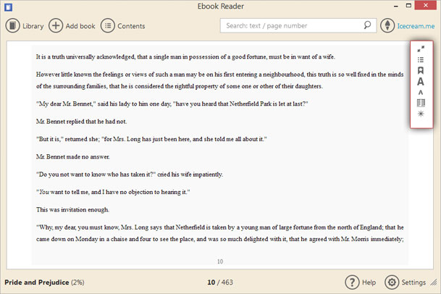Click the Add book label
The height and width of the screenshot is (294, 441).
[x=80, y=26]
